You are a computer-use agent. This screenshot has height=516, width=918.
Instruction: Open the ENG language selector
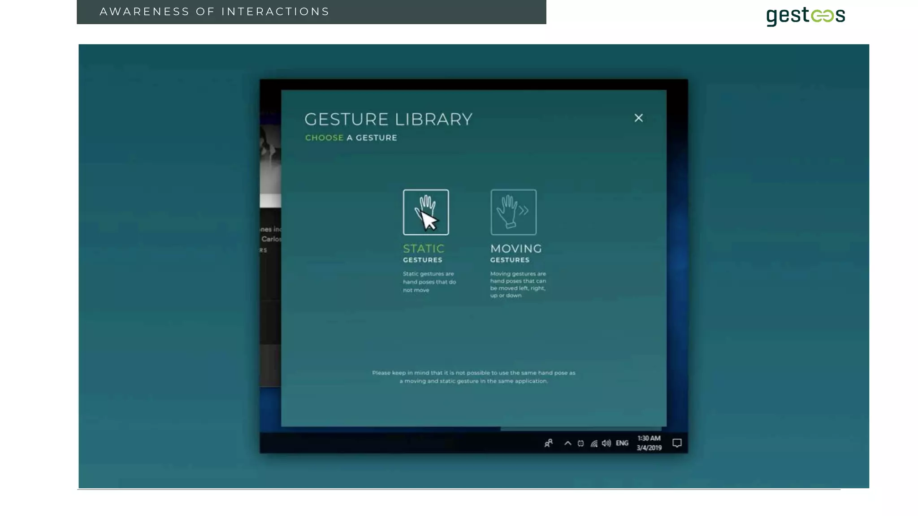622,443
